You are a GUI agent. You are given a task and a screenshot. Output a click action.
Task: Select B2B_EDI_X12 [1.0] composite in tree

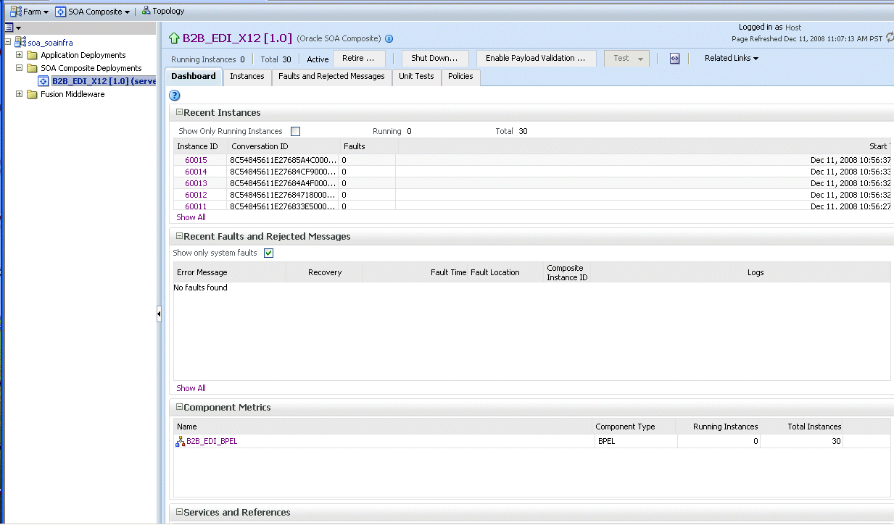104,81
